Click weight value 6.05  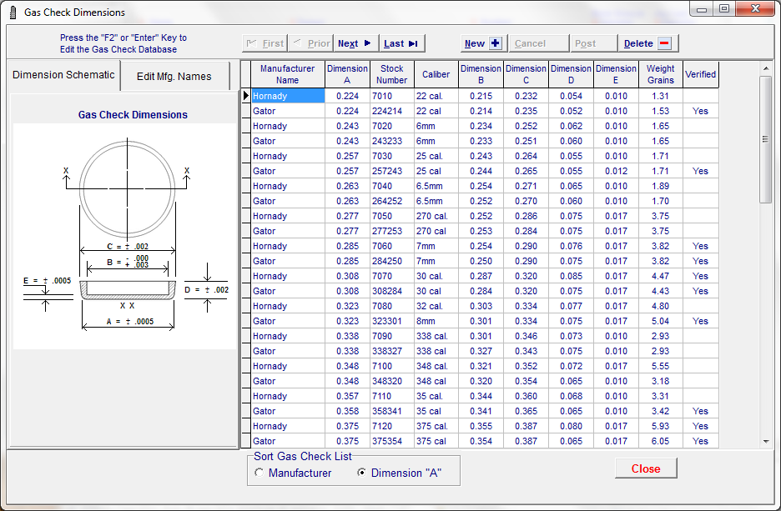tap(661, 441)
